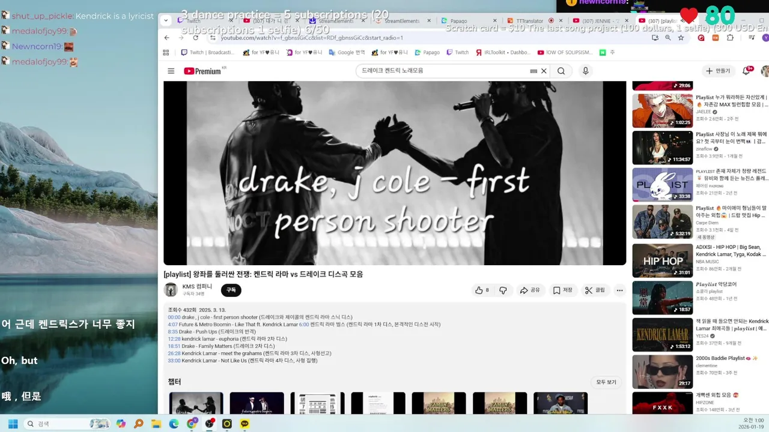
Task: Jump to timestamp 18:51 Family Matters
Action: pos(174,346)
